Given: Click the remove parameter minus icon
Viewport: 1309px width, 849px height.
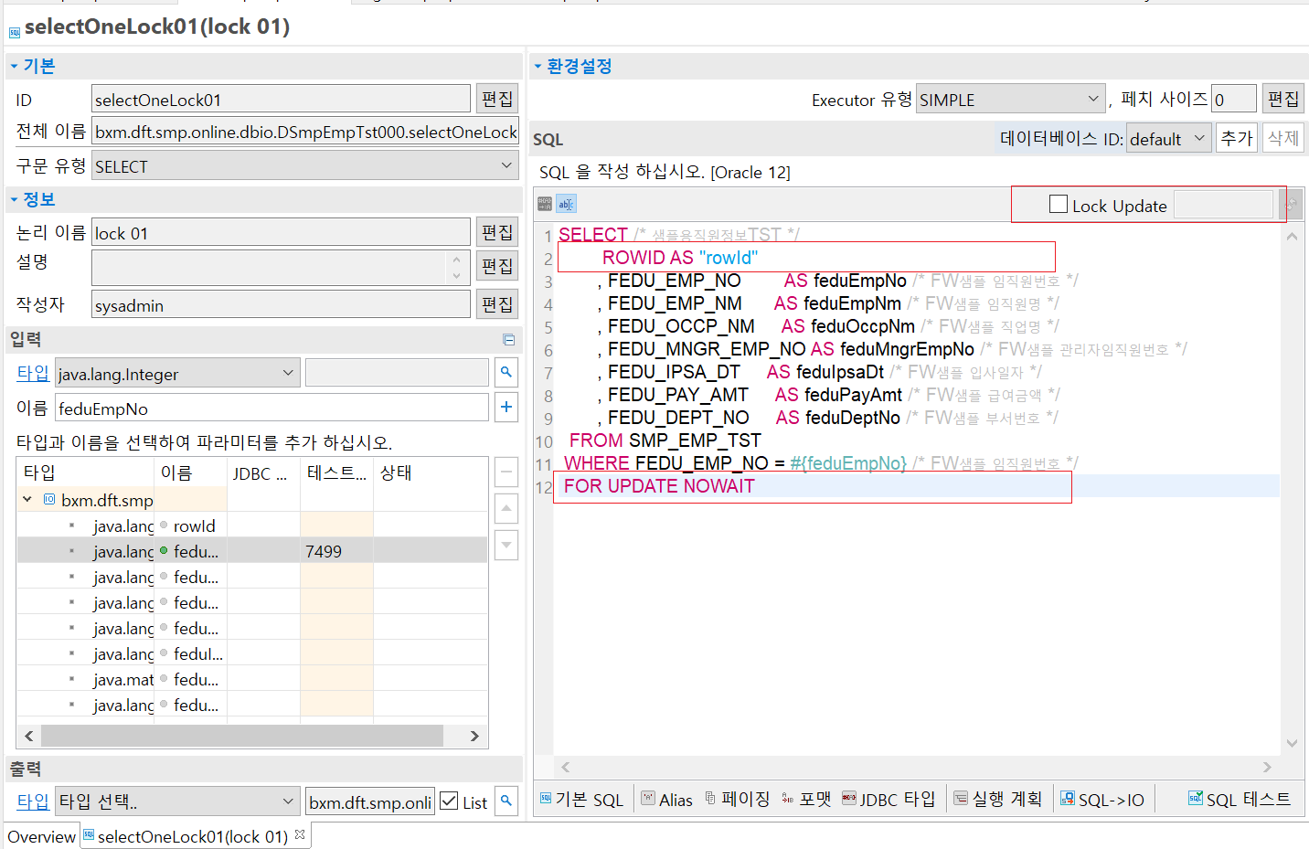Looking at the screenshot, I should (x=506, y=472).
